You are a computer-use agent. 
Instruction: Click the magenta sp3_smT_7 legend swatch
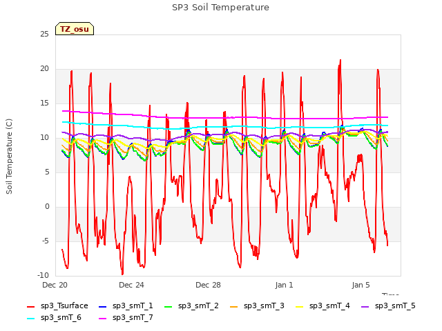click(x=103, y=319)
